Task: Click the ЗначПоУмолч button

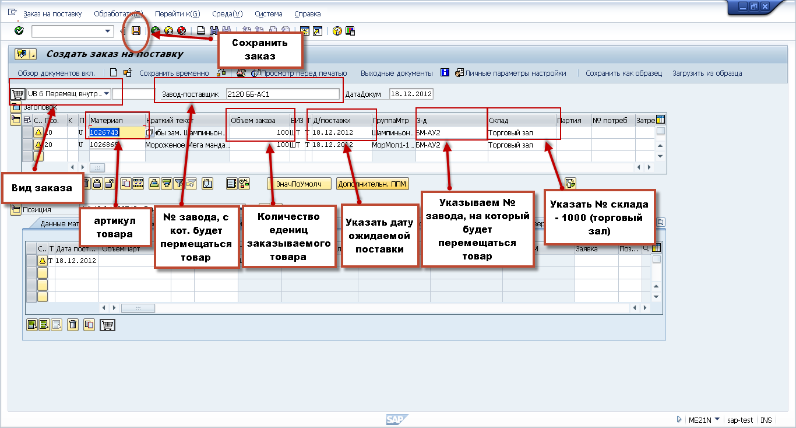Action: (x=299, y=184)
